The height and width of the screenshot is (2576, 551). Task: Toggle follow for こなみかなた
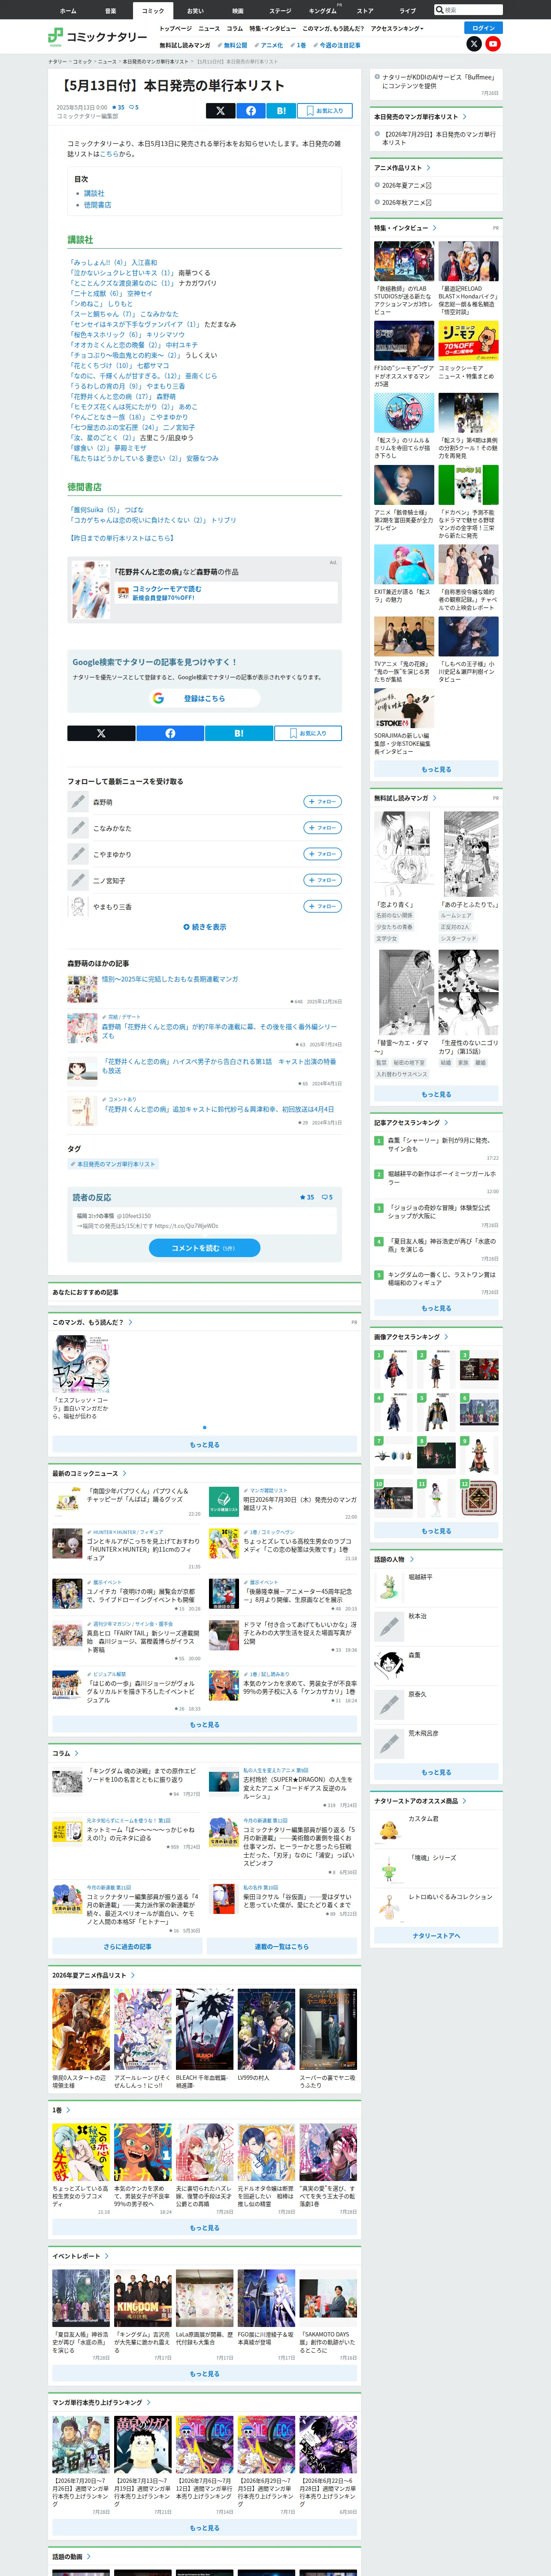[323, 828]
